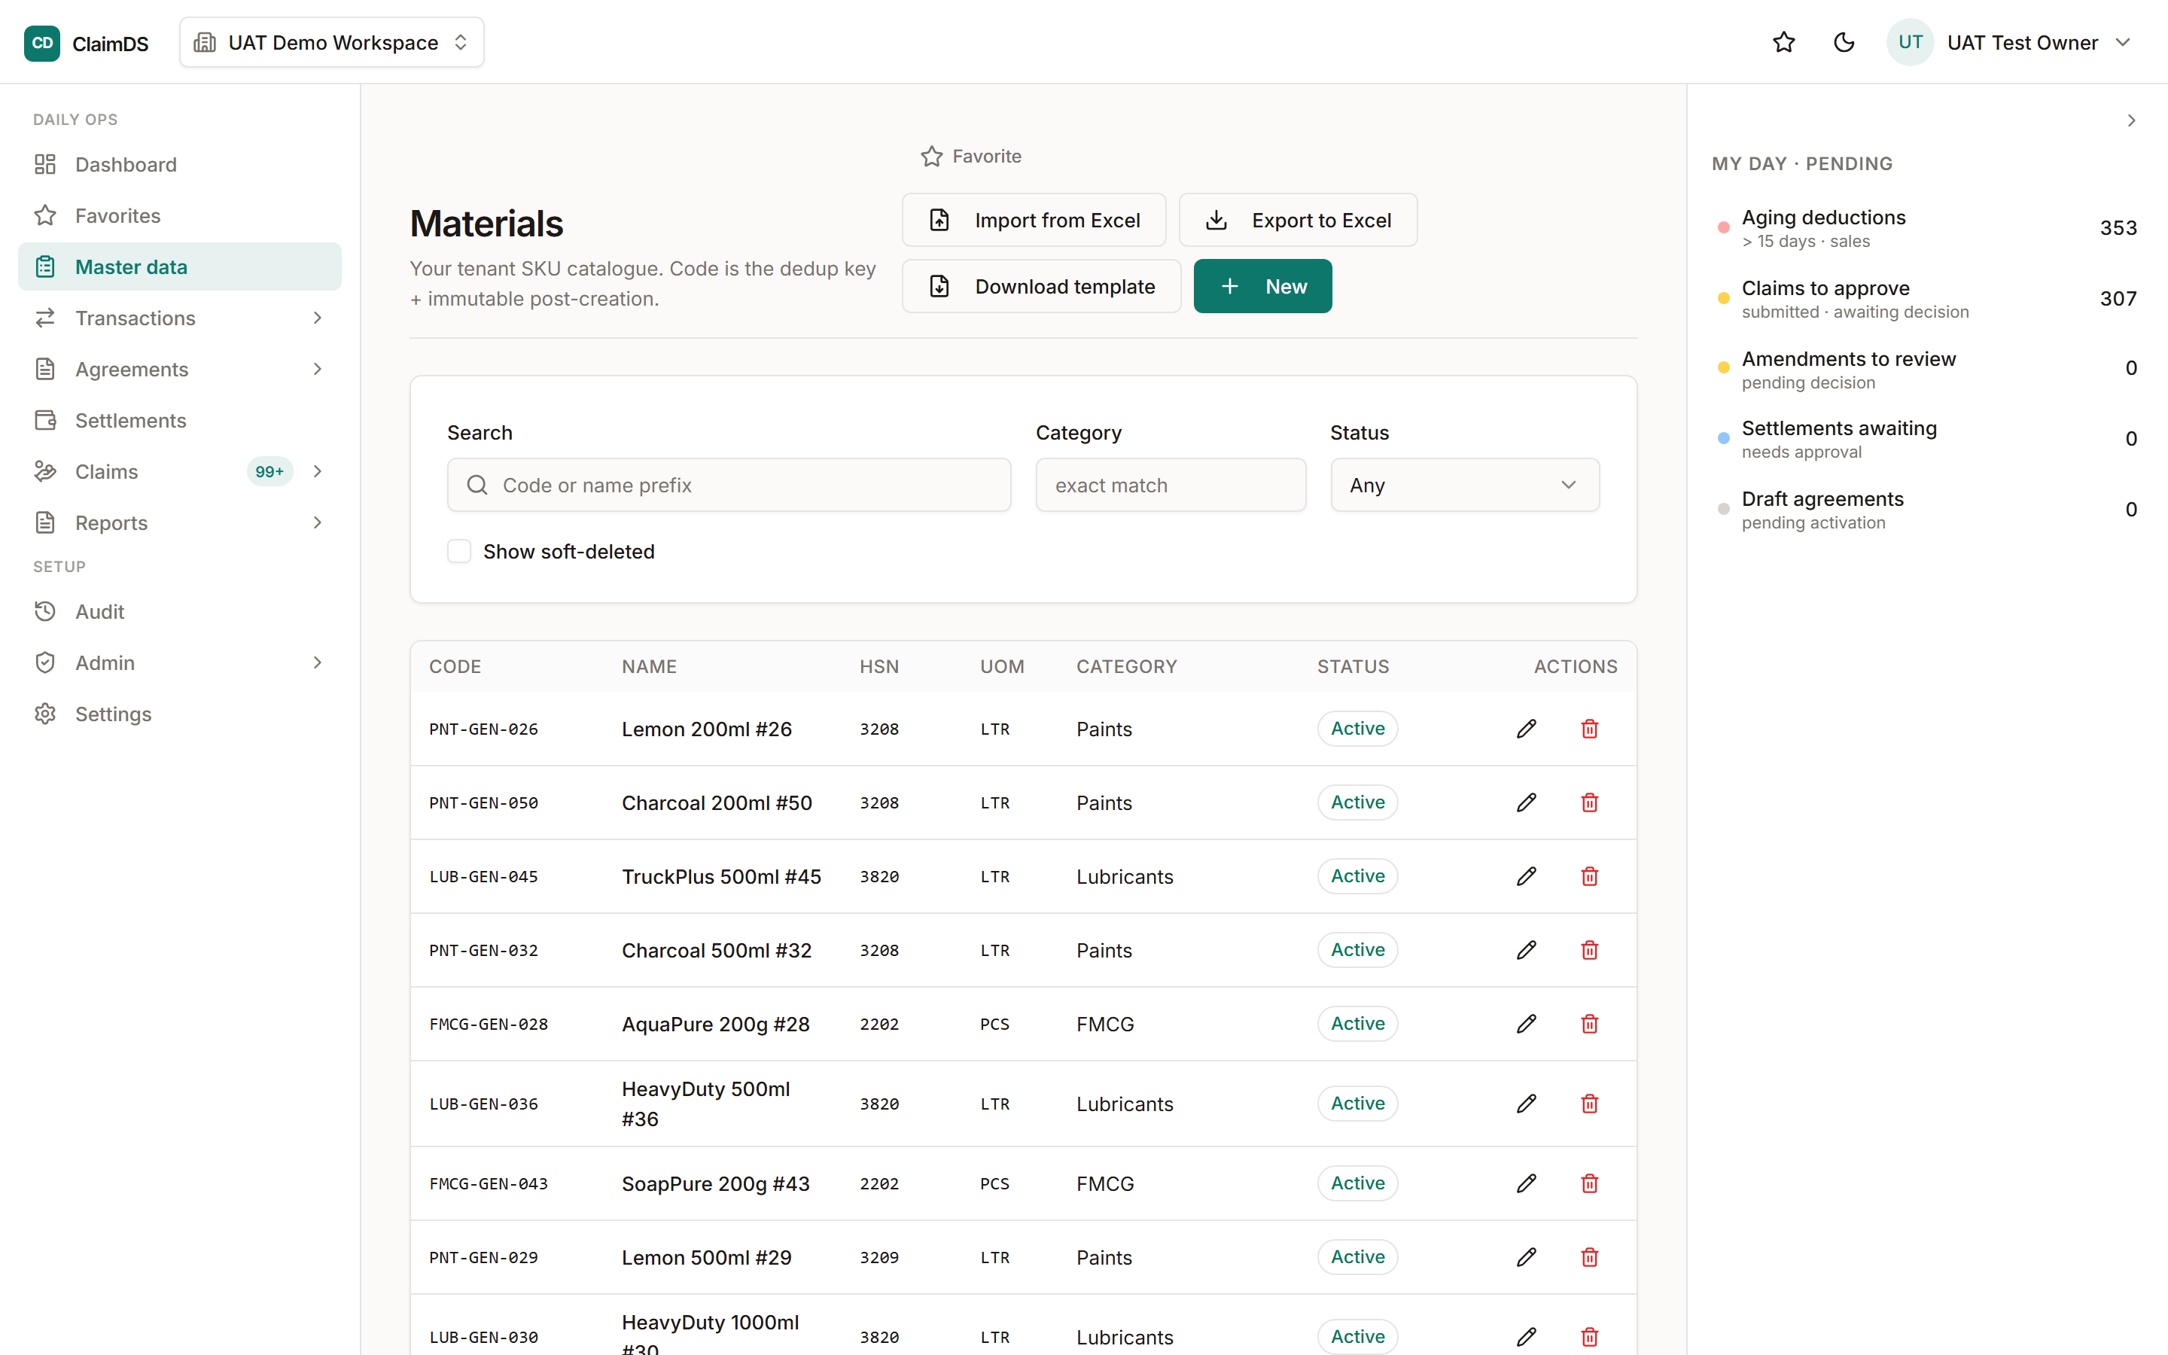Click Import from Excel button
Viewport: 2168px width, 1355px height.
[x=1034, y=221]
